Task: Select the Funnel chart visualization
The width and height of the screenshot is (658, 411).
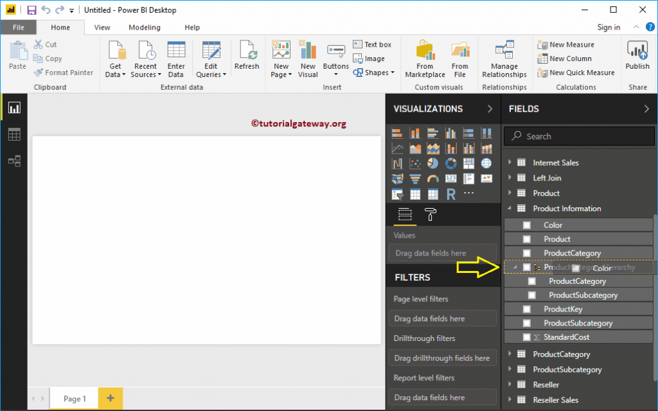Action: pos(415,179)
